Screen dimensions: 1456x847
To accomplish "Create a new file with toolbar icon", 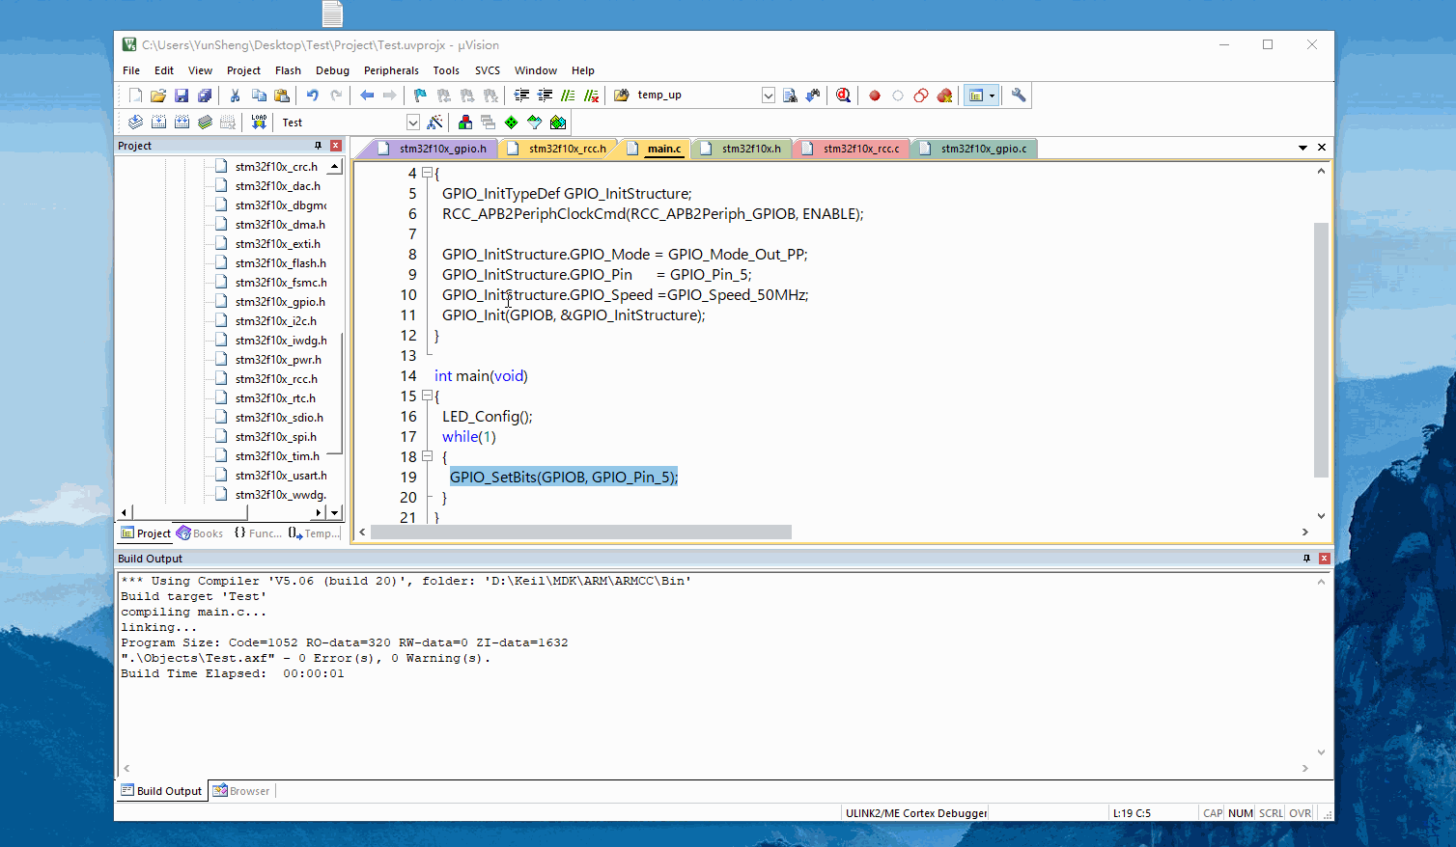I will (x=135, y=96).
